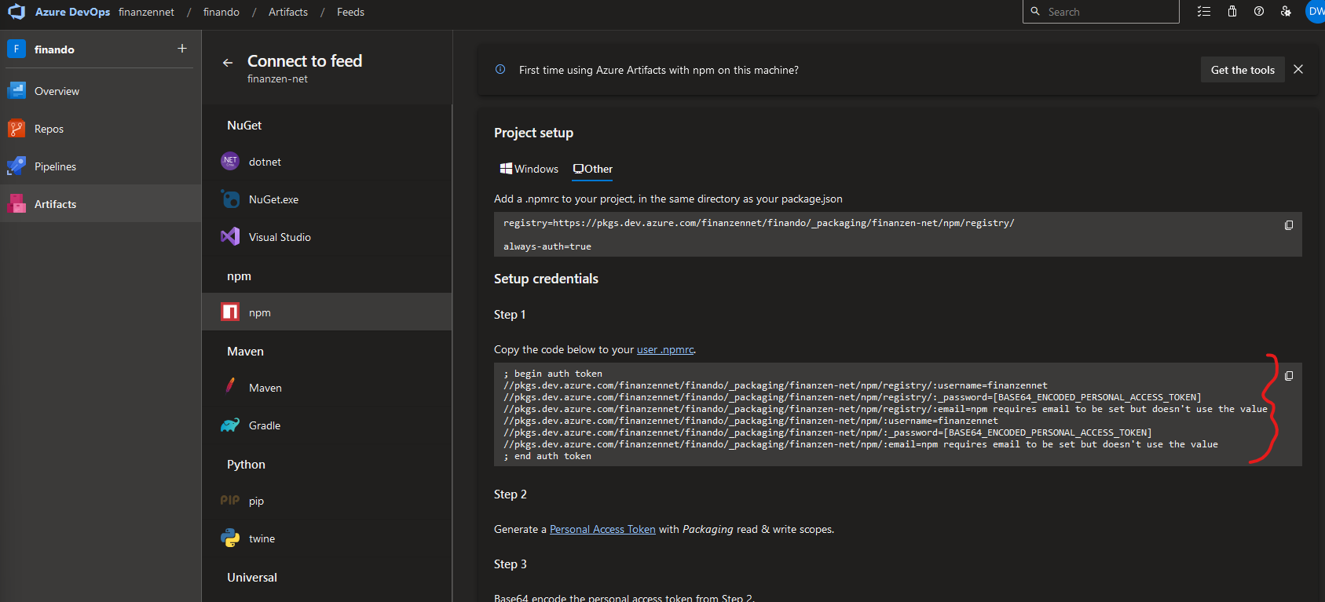Screen dimensions: 1325x602
Task: Click the Feeds breadcrumb
Action: 350,12
